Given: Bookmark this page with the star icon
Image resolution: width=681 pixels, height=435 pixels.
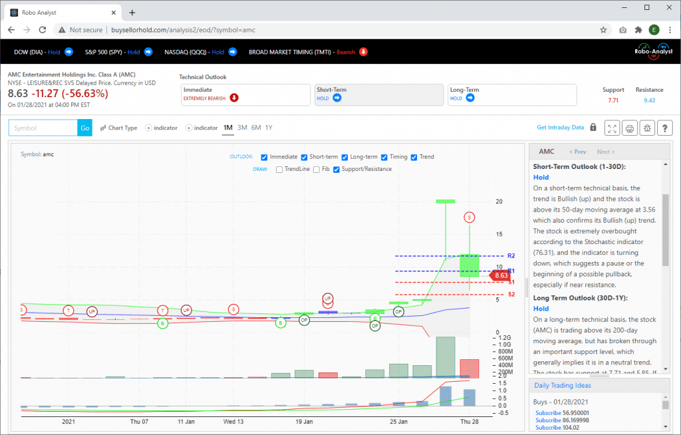Looking at the screenshot, I should coord(603,30).
